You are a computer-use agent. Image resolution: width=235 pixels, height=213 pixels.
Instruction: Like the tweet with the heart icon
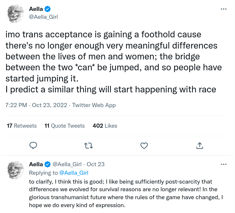(x=144, y=146)
